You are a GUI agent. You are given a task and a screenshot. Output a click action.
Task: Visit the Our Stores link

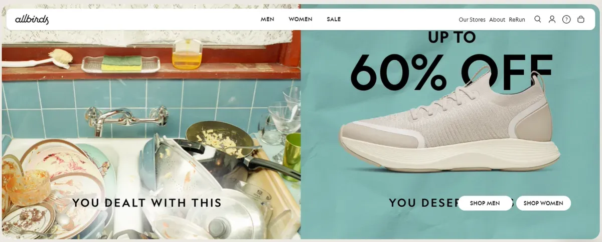point(472,19)
